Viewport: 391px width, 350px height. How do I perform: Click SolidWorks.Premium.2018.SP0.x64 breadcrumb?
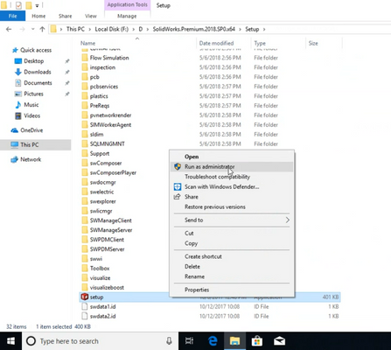194,29
